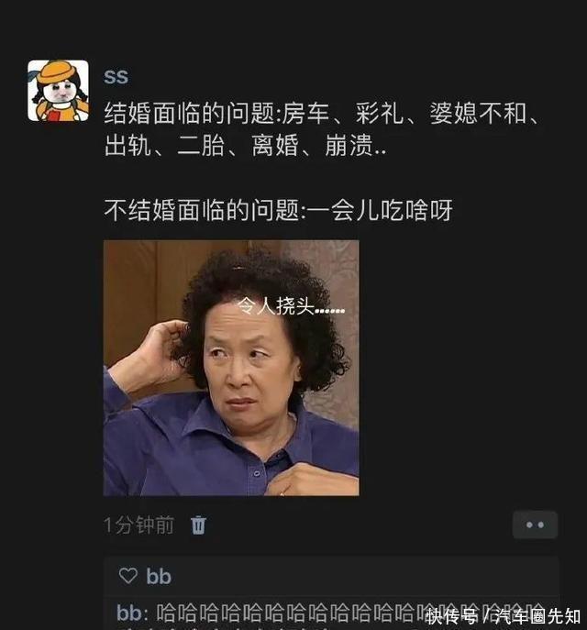Viewport: 587px width, 630px height.
Task: Select the 结婚面临的问题 first paragraph text
Action: 321,129
